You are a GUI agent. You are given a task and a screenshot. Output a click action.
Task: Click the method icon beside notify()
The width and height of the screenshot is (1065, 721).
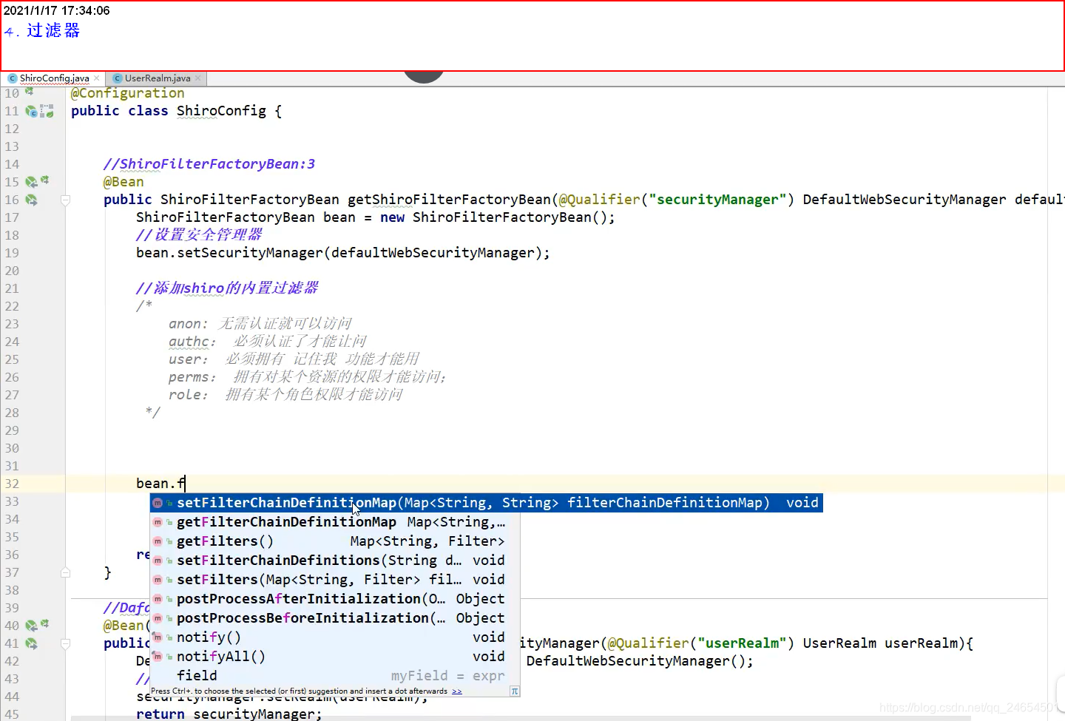tap(158, 637)
